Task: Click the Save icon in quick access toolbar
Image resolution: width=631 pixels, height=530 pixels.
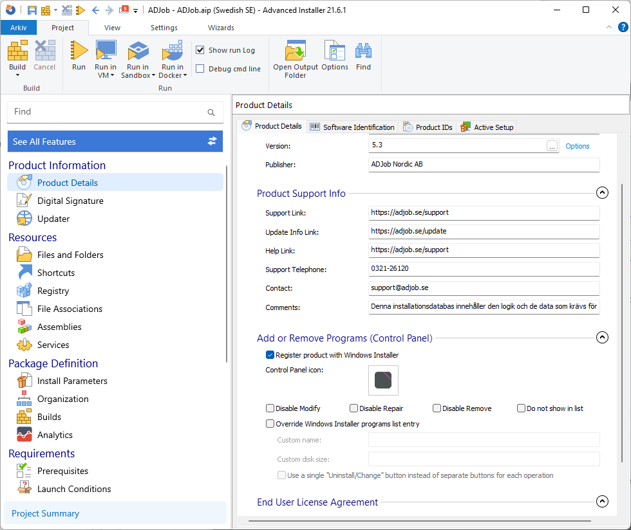Action: click(32, 10)
